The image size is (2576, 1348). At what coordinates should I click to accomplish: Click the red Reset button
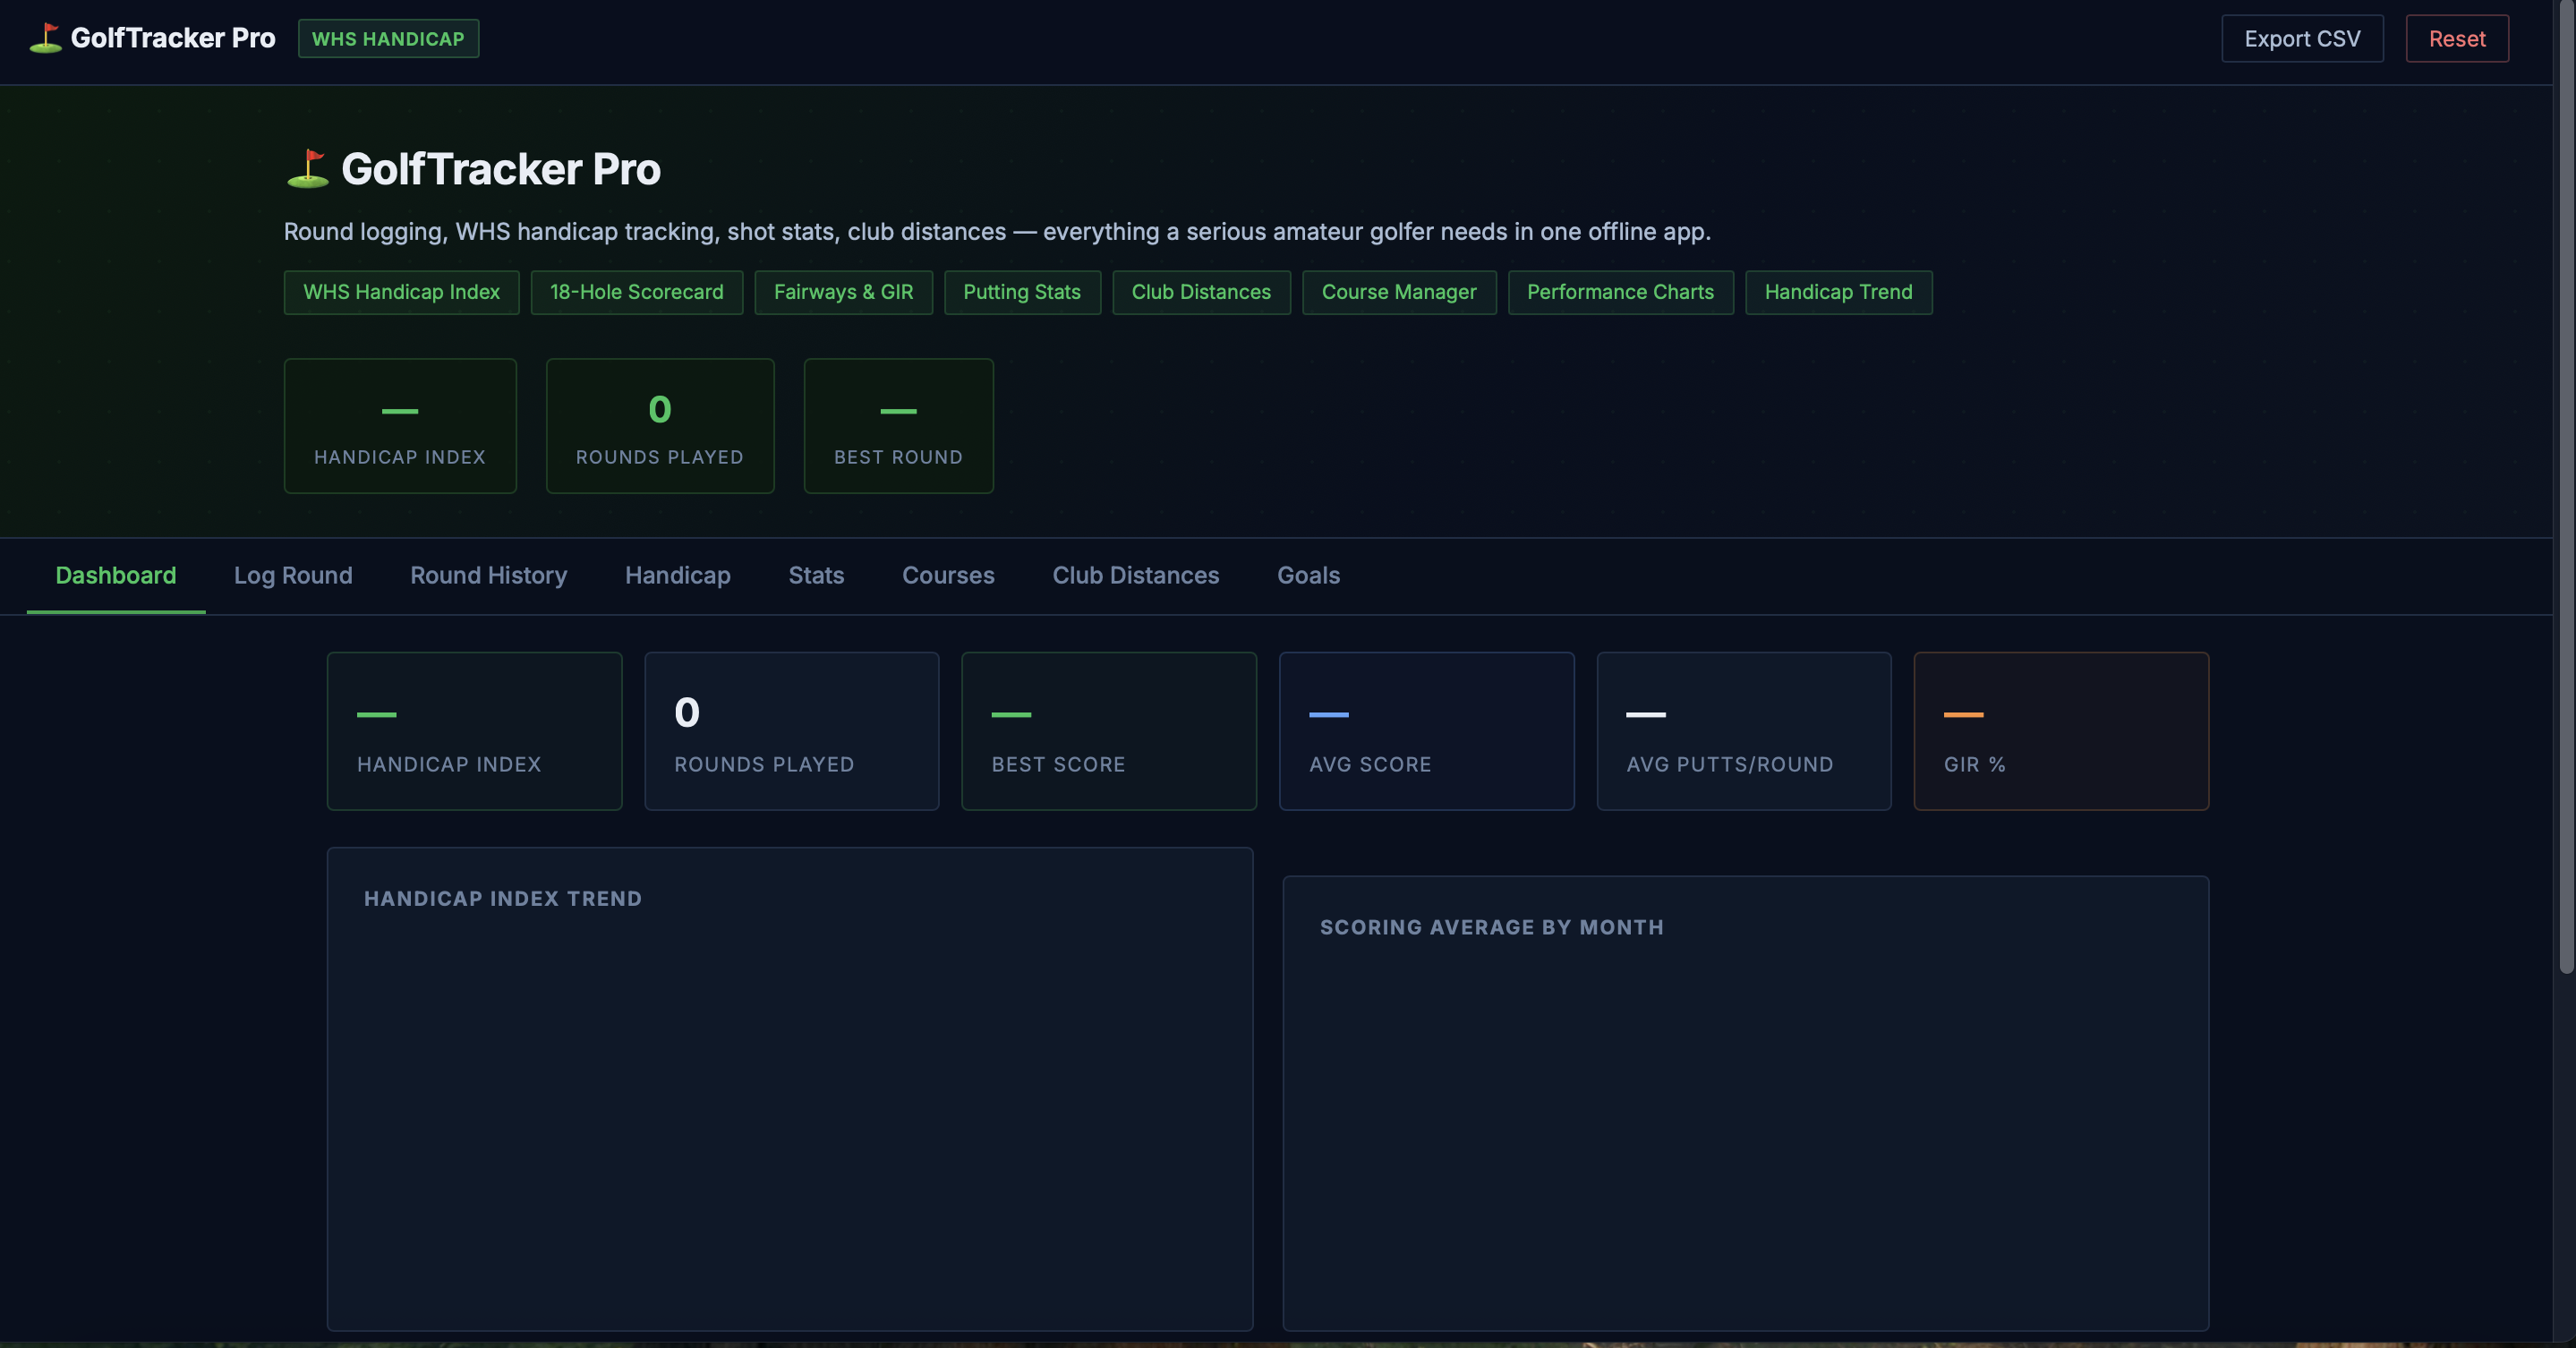point(2457,39)
